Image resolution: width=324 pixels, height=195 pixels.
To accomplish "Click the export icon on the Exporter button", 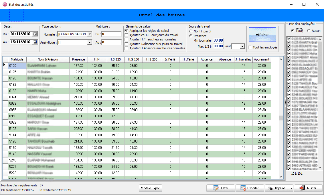I will (x=243, y=188).
